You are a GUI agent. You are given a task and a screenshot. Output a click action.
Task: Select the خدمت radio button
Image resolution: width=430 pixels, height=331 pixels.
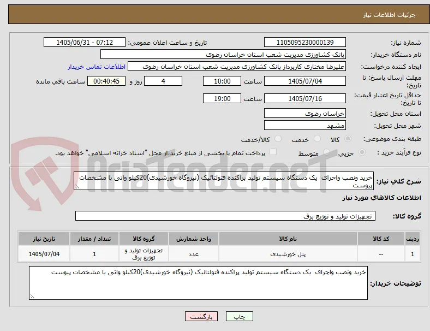click(x=317, y=139)
